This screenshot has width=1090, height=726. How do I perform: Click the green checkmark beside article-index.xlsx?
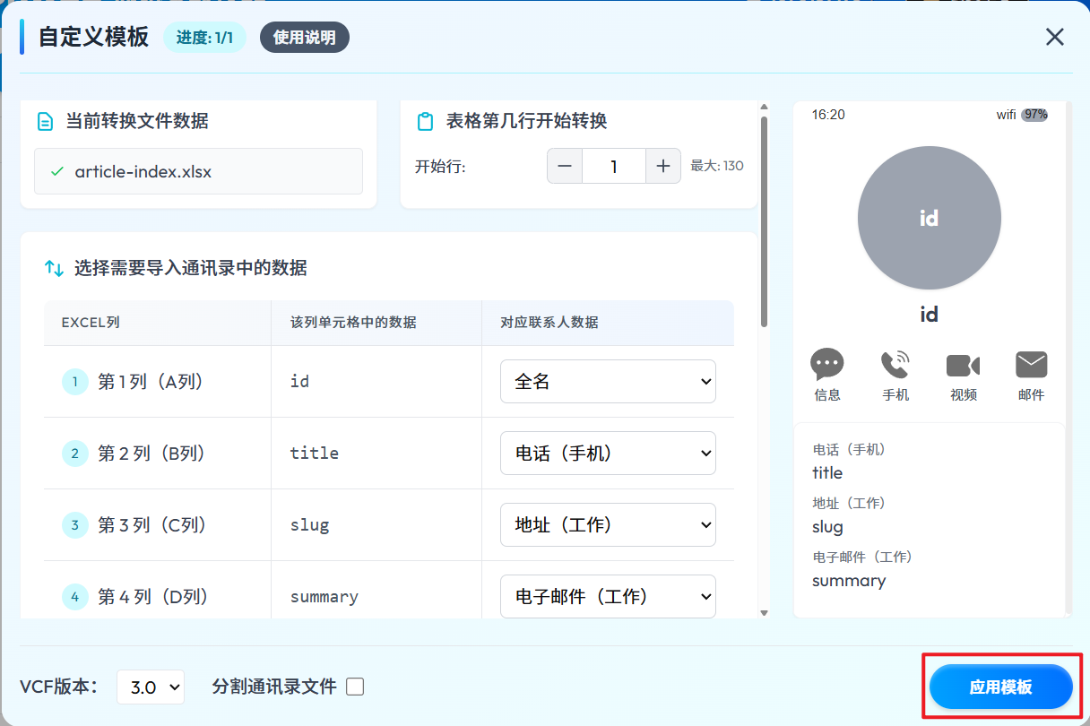pyautogui.click(x=57, y=171)
